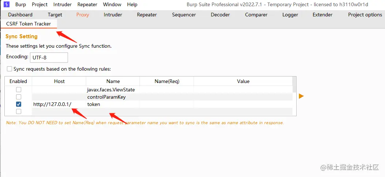Open the Logger tab
The height and width of the screenshot is (177, 385).
point(290,15)
